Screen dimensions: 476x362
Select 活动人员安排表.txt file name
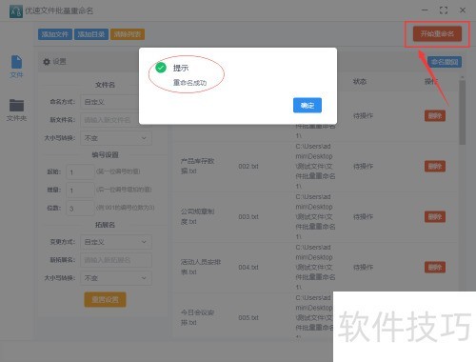201,267
